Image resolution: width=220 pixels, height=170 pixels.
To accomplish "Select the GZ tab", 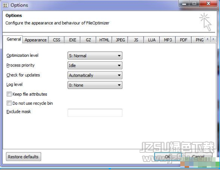I will tap(88, 40).
